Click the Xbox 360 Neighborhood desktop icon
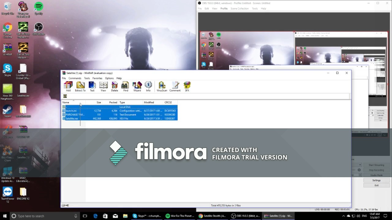Viewport: 392px width, 220px height. point(8,92)
